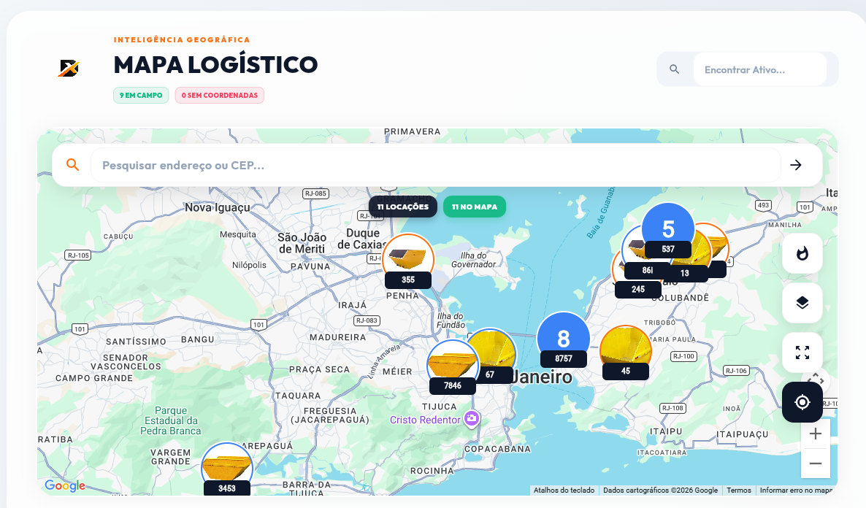Select the 9 EM CAMPO status badge

[141, 95]
